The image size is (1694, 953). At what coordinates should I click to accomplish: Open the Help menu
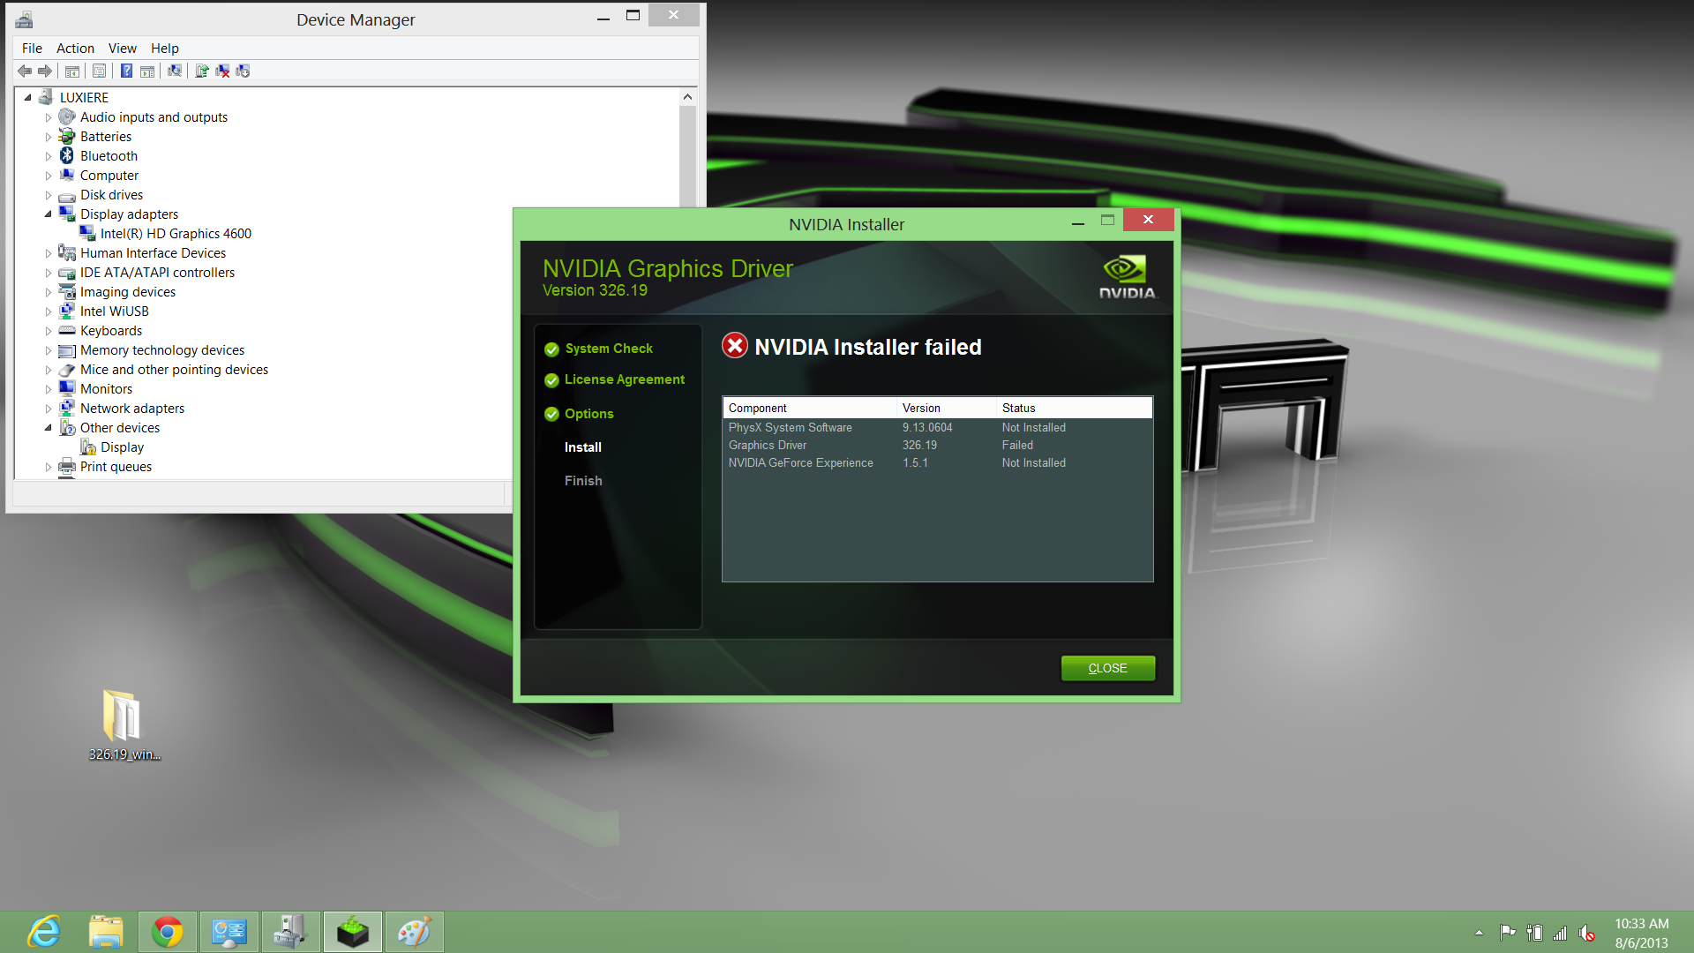point(164,49)
